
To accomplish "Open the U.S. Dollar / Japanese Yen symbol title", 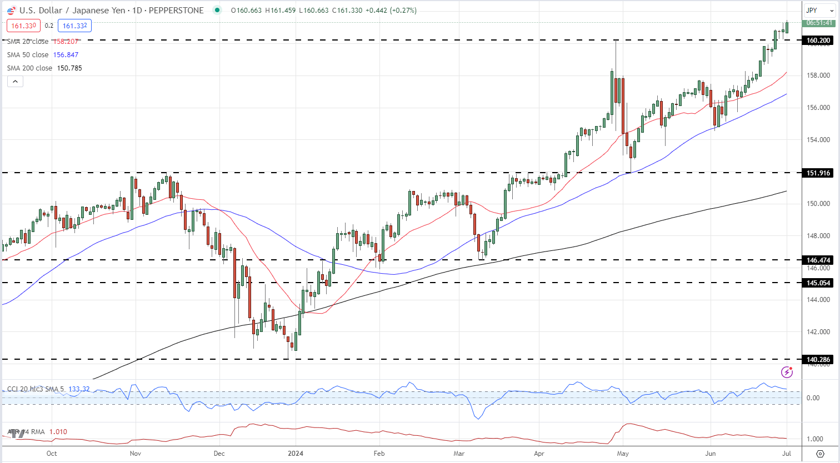I will 112,10.
